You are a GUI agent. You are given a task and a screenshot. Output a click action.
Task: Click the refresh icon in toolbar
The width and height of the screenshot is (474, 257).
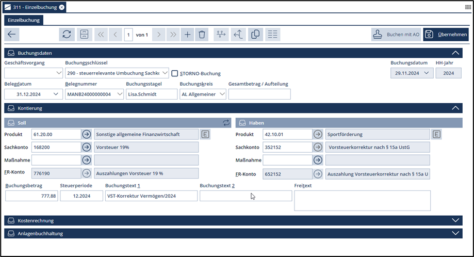pyautogui.click(x=67, y=35)
